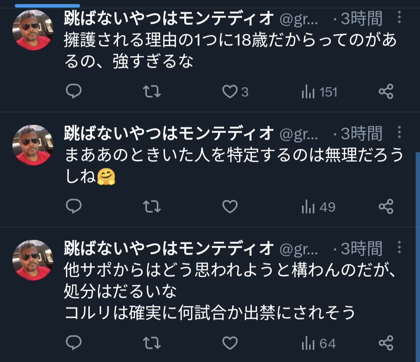Share the tweet about 強すぎるな
The height and width of the screenshot is (362, 420).
tap(386, 92)
